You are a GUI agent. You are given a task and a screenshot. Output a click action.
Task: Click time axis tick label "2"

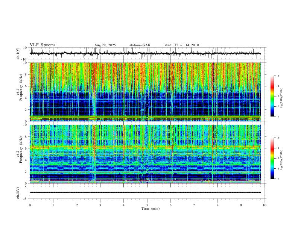point(77,205)
